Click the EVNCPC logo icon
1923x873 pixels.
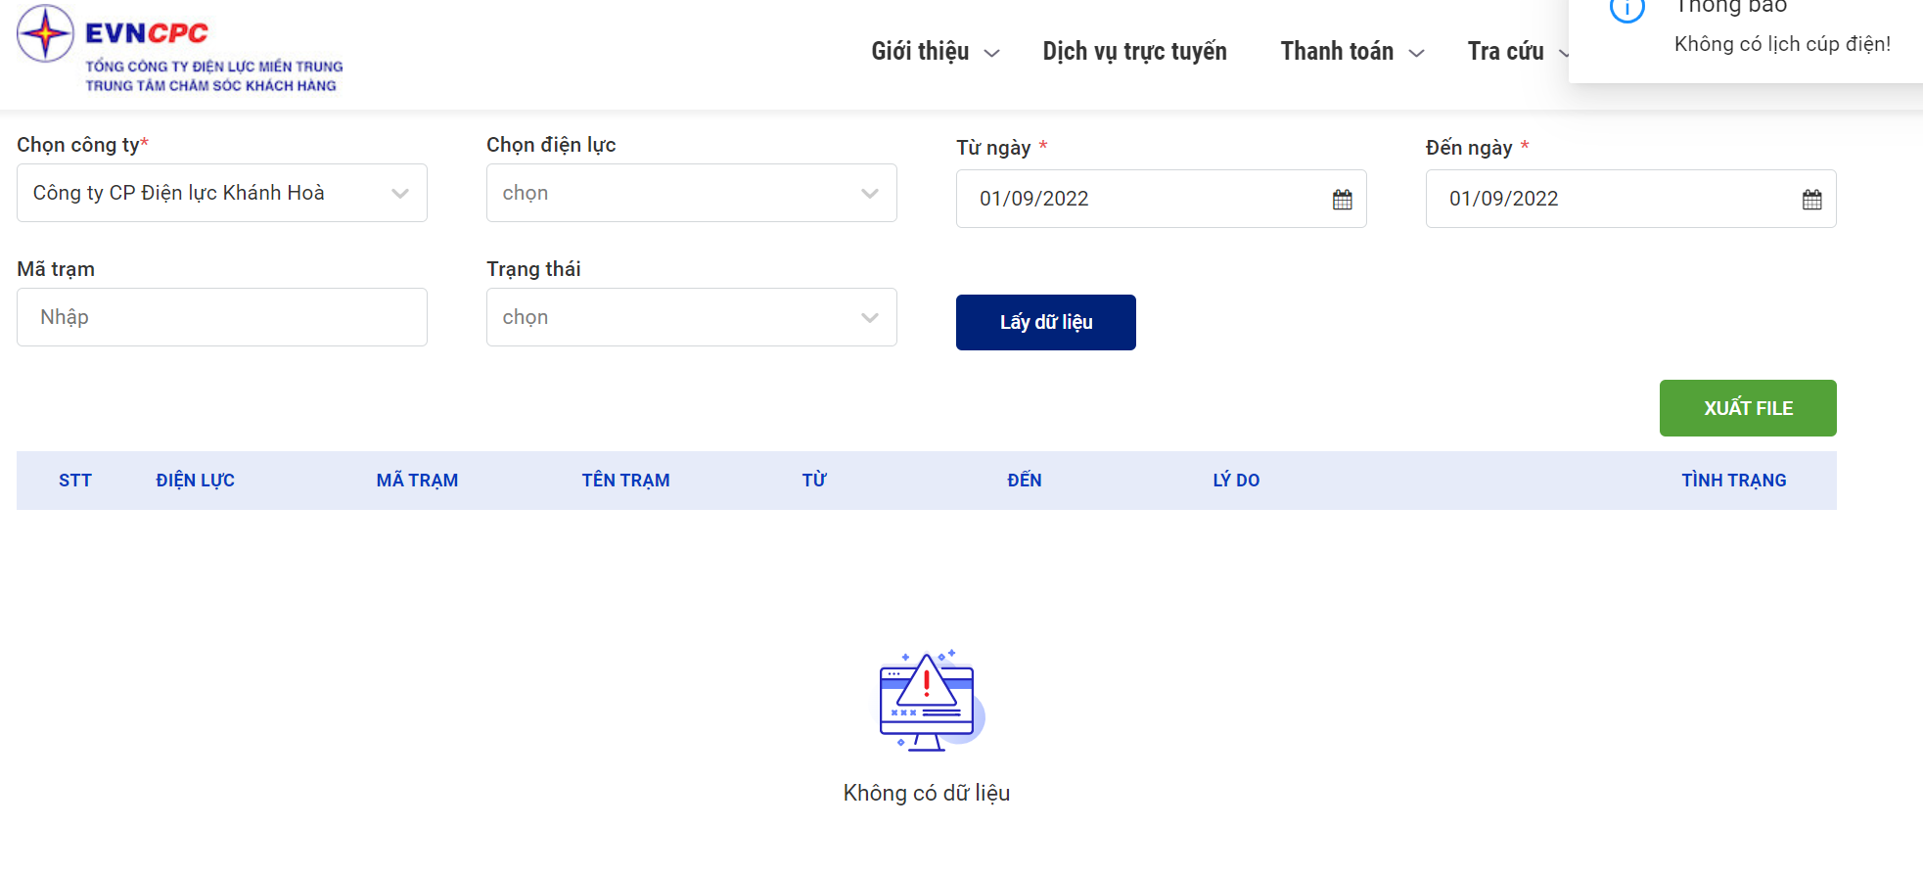(x=45, y=34)
